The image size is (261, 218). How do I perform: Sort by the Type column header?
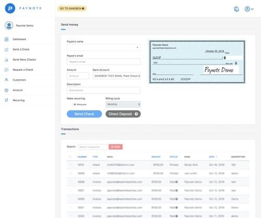pyautogui.click(x=95, y=157)
